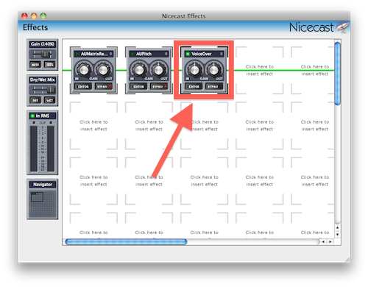Click the horizontal scrollbar thumb of effects grid

126,242
